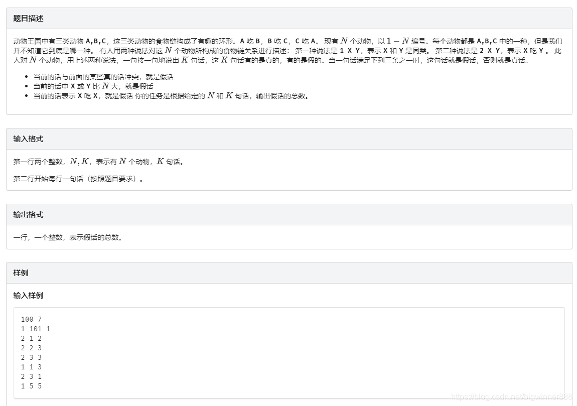This screenshot has width=577, height=406.
Task: Click bullet text about X 或 Y 比 N 大
Action: (x=93, y=86)
